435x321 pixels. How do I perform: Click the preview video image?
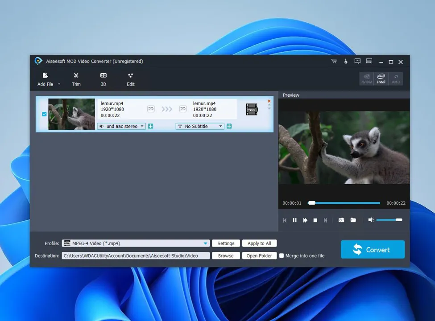344,148
